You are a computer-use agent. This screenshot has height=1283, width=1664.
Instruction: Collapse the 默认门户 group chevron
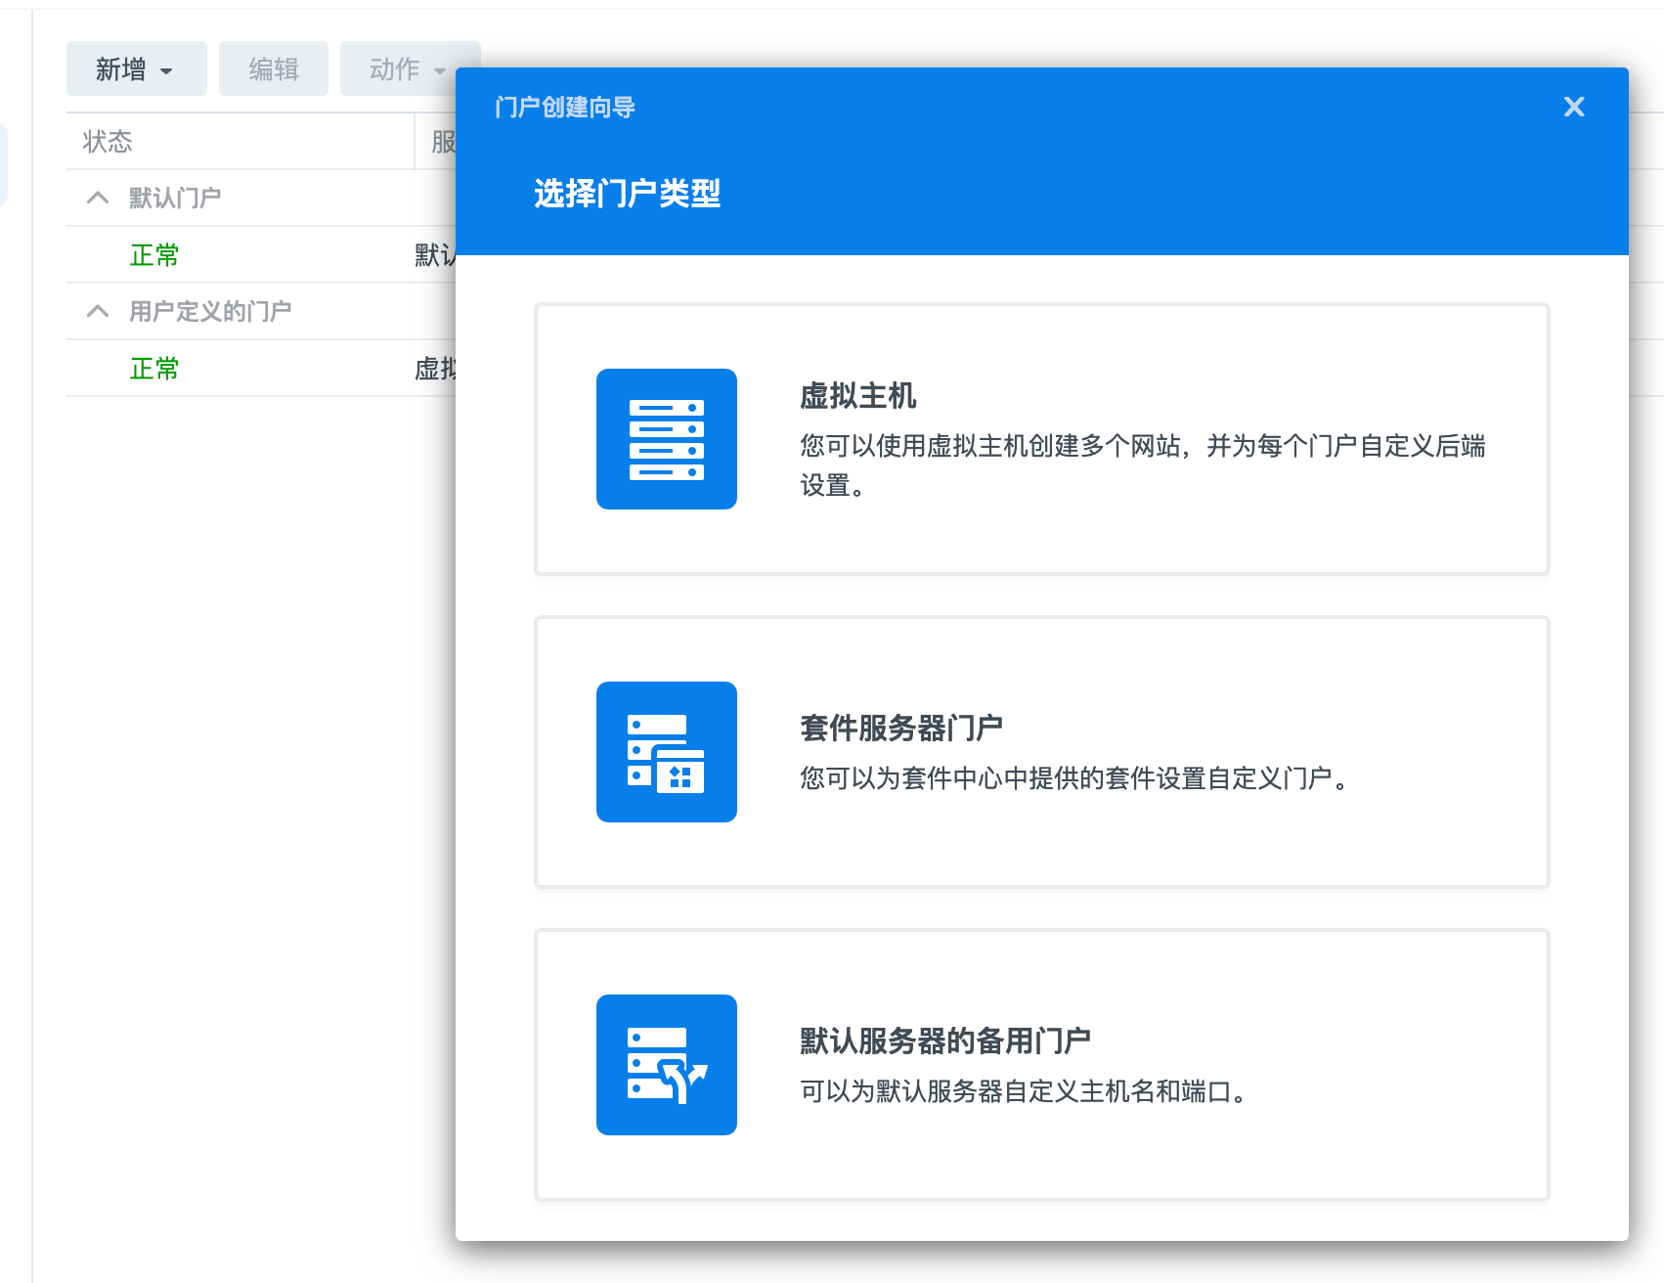pos(98,198)
